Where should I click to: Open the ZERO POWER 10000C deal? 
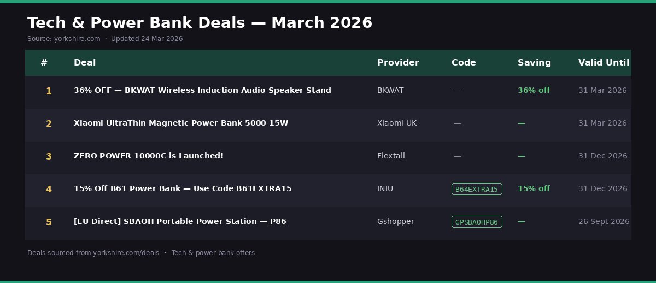[x=149, y=156]
